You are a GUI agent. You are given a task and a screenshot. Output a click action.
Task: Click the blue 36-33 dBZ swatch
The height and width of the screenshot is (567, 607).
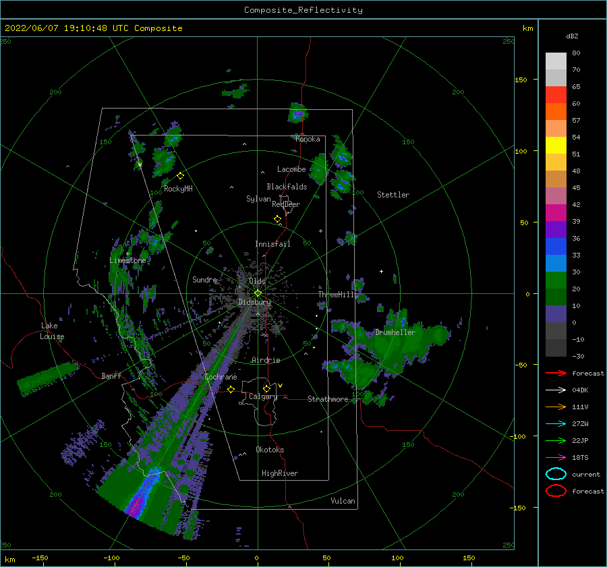(x=556, y=247)
